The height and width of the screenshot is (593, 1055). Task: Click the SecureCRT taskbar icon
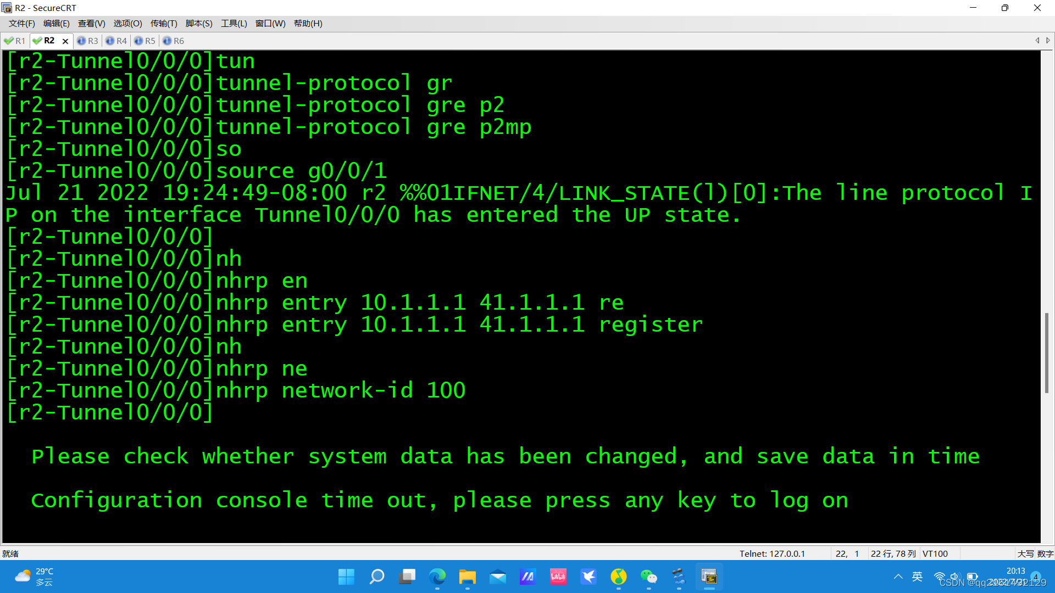pyautogui.click(x=709, y=577)
